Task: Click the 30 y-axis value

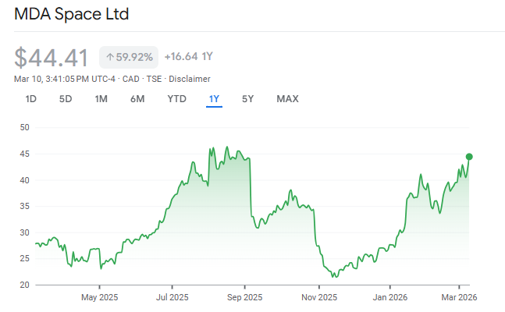Action: pyautogui.click(x=24, y=232)
